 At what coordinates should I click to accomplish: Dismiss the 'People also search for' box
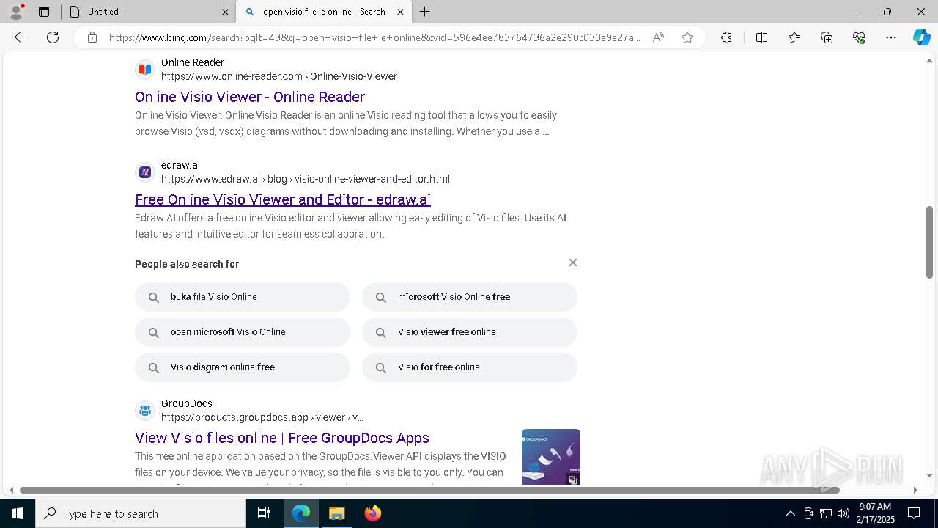[x=573, y=263]
